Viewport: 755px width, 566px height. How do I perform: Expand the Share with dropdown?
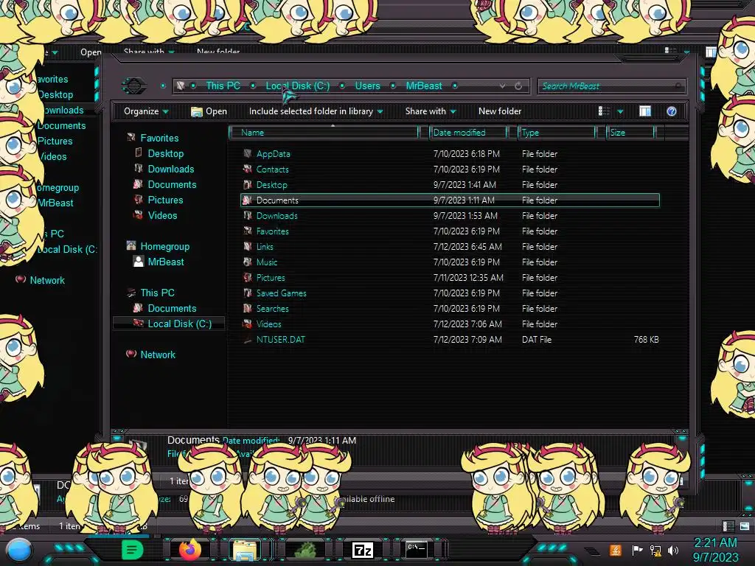(431, 111)
